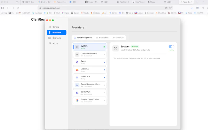Click the green Active badge beside System

pyautogui.click(x=135, y=47)
